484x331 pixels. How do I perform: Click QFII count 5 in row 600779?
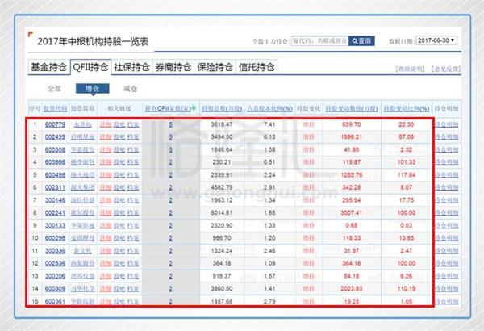[171, 124]
